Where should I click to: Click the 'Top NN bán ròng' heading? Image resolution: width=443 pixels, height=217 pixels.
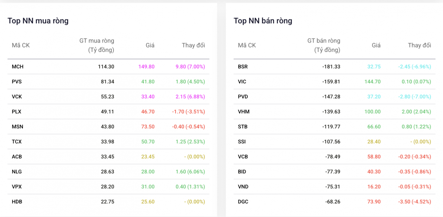coord(263,21)
